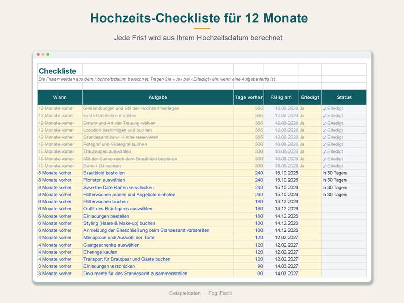Select the task Band / DJ buchen
Image resolution: width=404 pixels, height=303 pixels.
click(158, 166)
